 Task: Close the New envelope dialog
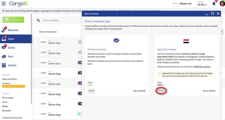point(218,13)
